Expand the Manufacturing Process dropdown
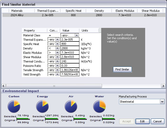167x128 pixels. coord(162,102)
